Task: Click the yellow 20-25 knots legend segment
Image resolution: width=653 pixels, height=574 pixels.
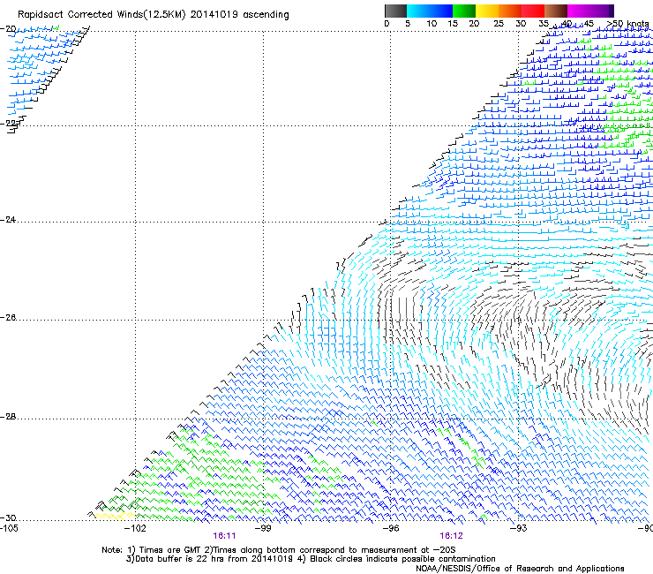Action: 487,11
